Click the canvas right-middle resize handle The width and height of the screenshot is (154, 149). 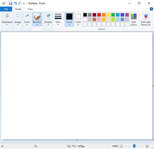153,86
